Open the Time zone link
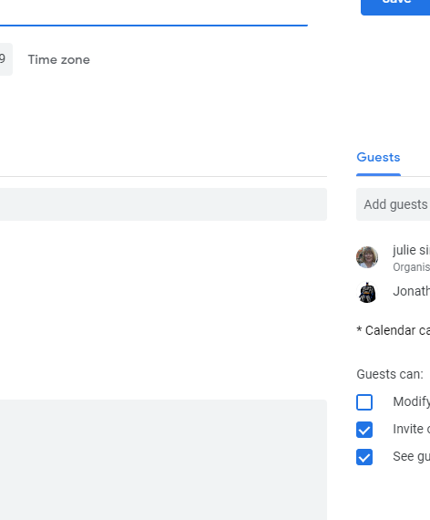Viewport: 430px width, 520px height. [x=58, y=59]
